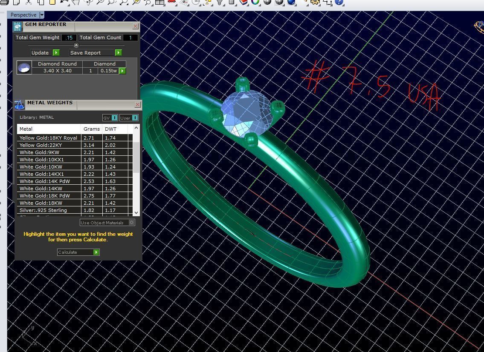Click the scroll up arrow of metal list
Image resolution: width=484 pixels, height=352 pixels.
pos(136,128)
